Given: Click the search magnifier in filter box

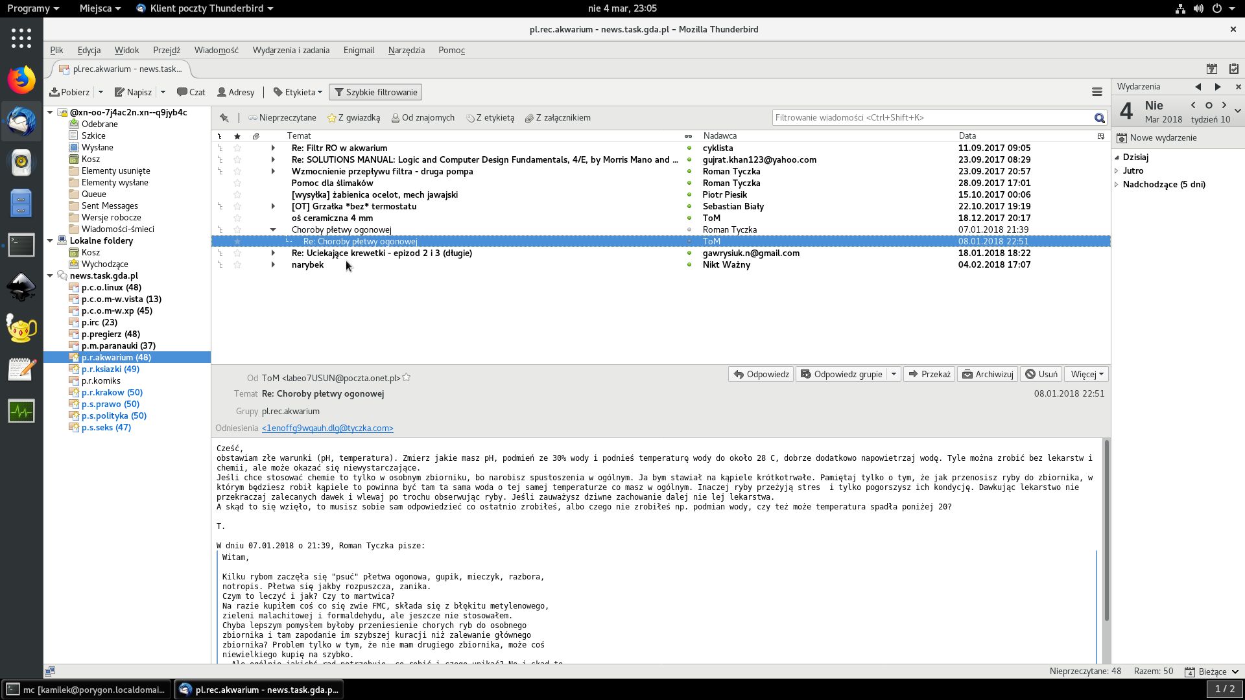Looking at the screenshot, I should pos(1099,118).
